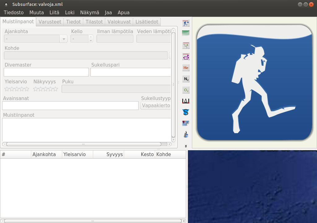Click the tank icon at toolbar bottom
The height and width of the screenshot is (223, 317).
[186, 134]
